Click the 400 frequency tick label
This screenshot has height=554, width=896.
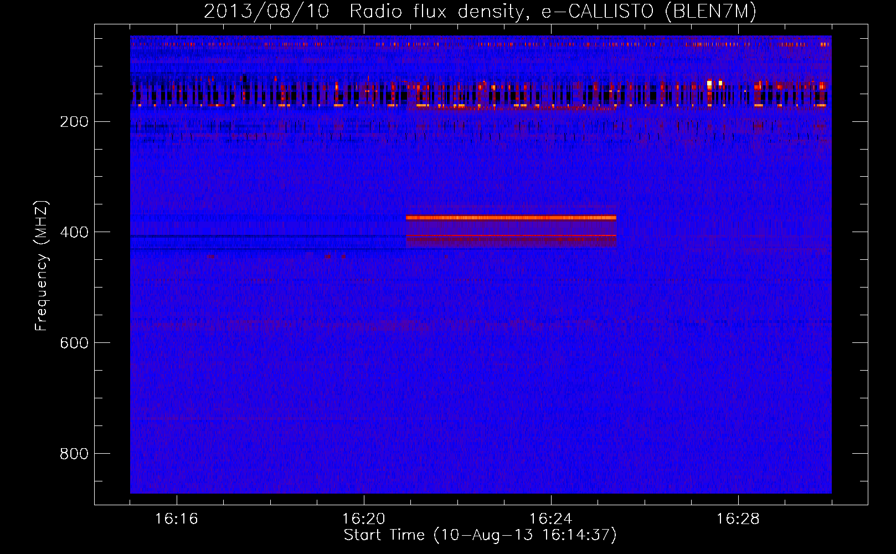pyautogui.click(x=74, y=233)
